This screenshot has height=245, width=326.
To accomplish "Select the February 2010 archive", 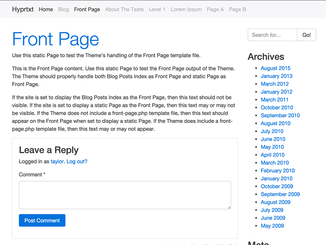I will [x=277, y=170].
